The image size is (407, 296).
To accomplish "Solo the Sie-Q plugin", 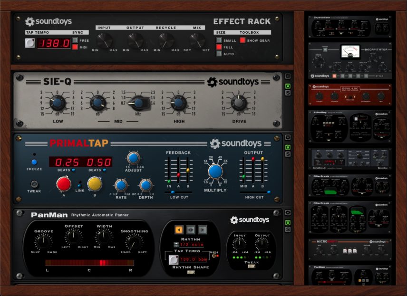I will (288, 93).
